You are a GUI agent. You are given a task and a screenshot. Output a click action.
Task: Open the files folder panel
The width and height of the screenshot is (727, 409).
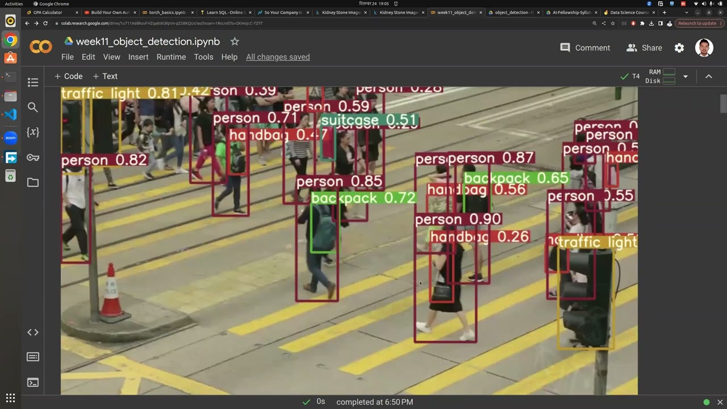[x=33, y=182]
